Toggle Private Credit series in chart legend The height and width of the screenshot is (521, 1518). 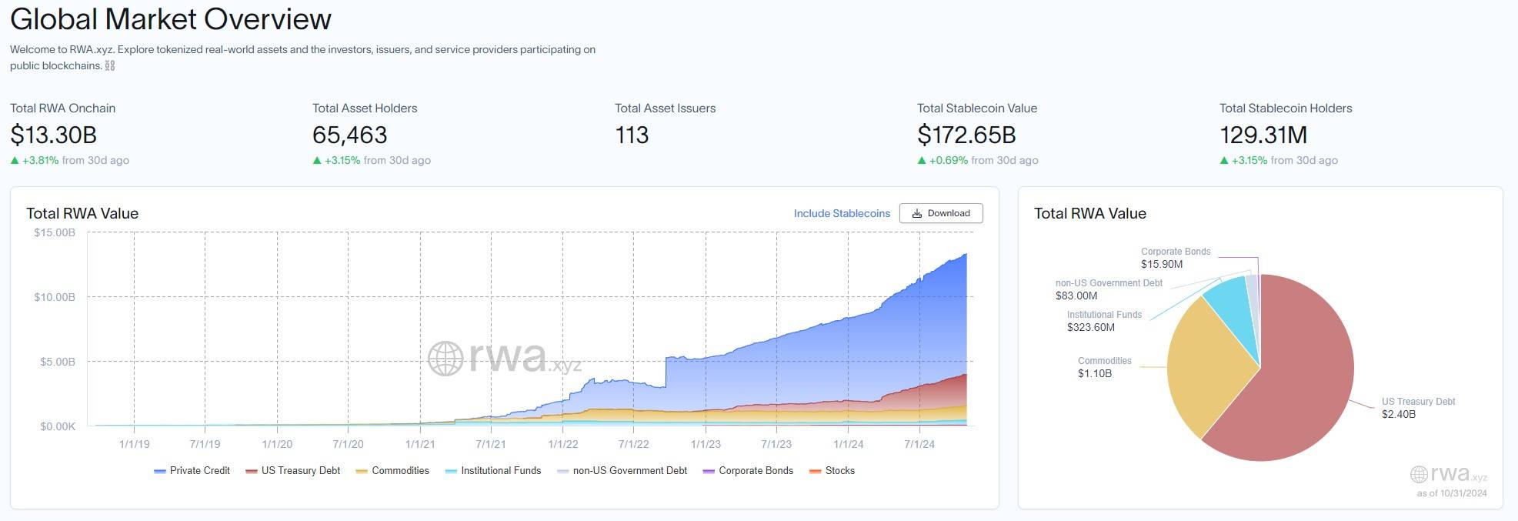[x=192, y=471]
